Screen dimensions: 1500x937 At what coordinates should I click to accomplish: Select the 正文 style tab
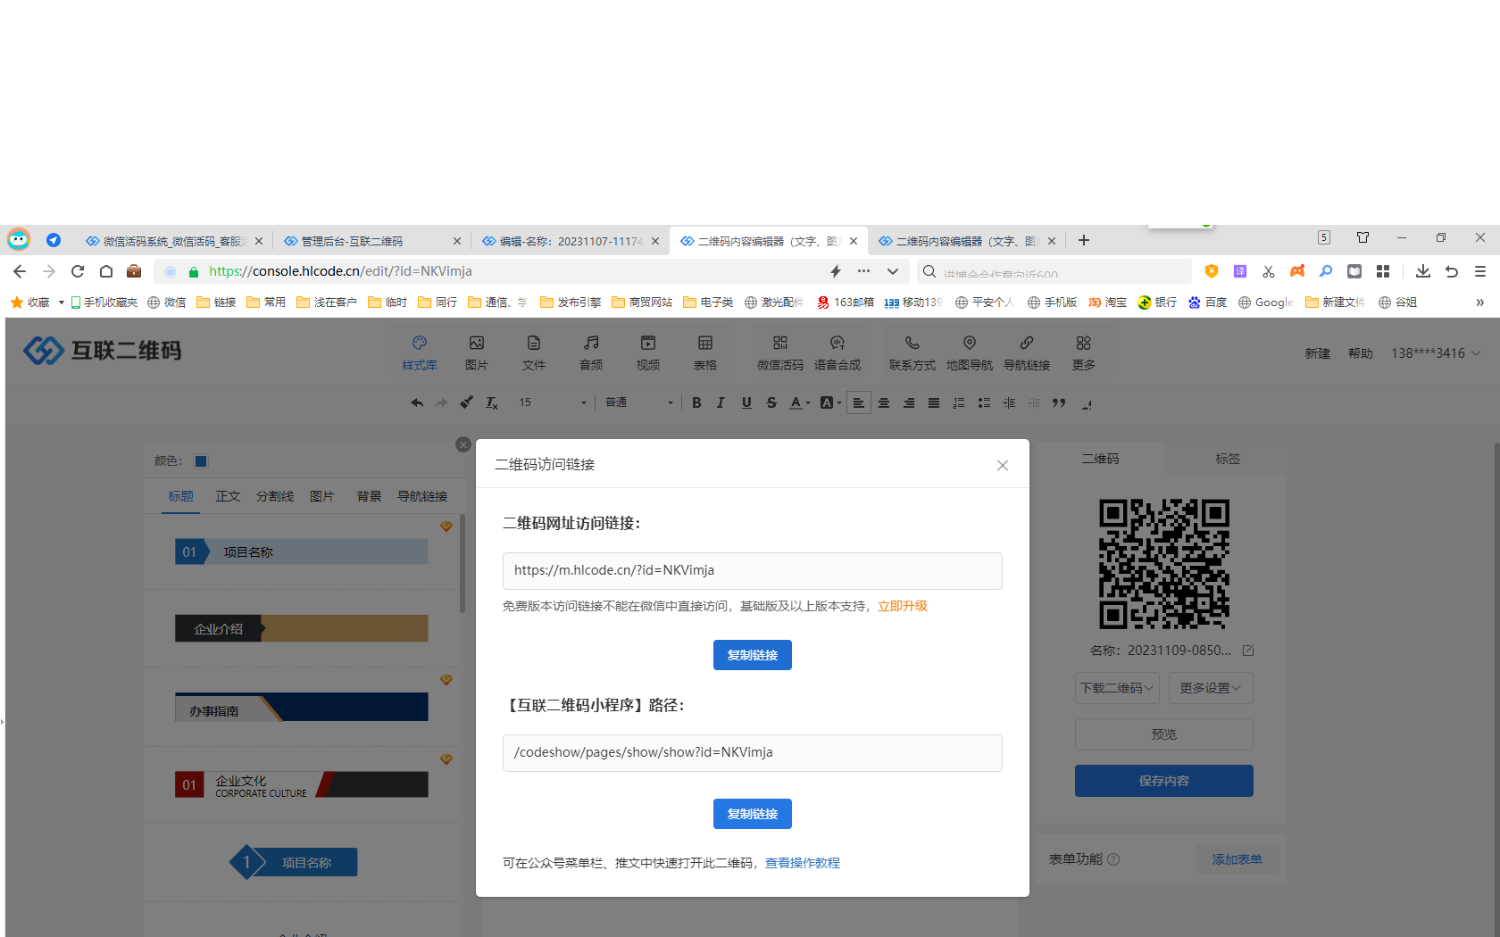228,496
